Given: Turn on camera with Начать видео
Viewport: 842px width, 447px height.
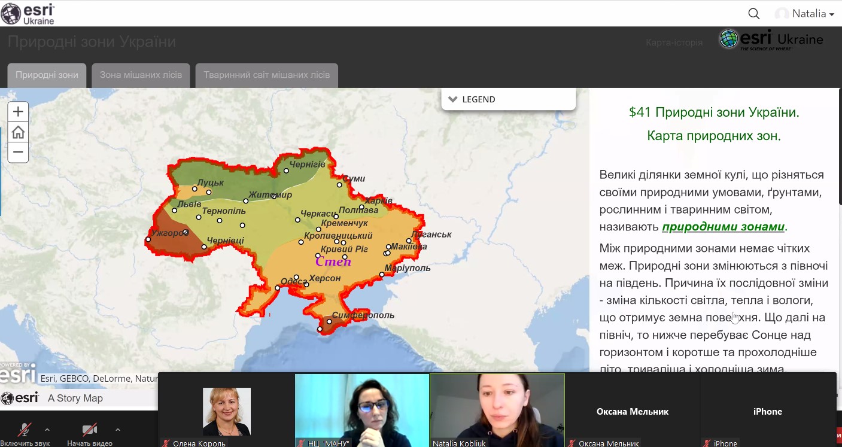Looking at the screenshot, I should point(90,430).
